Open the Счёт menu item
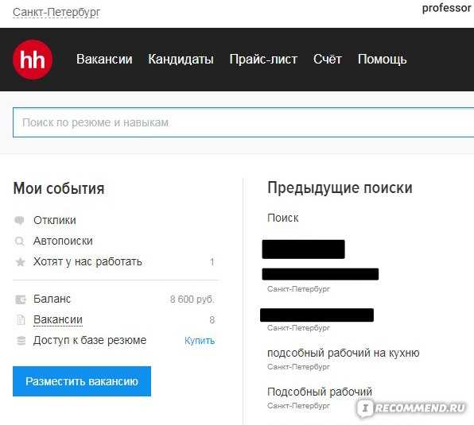474x425 pixels. [x=328, y=59]
